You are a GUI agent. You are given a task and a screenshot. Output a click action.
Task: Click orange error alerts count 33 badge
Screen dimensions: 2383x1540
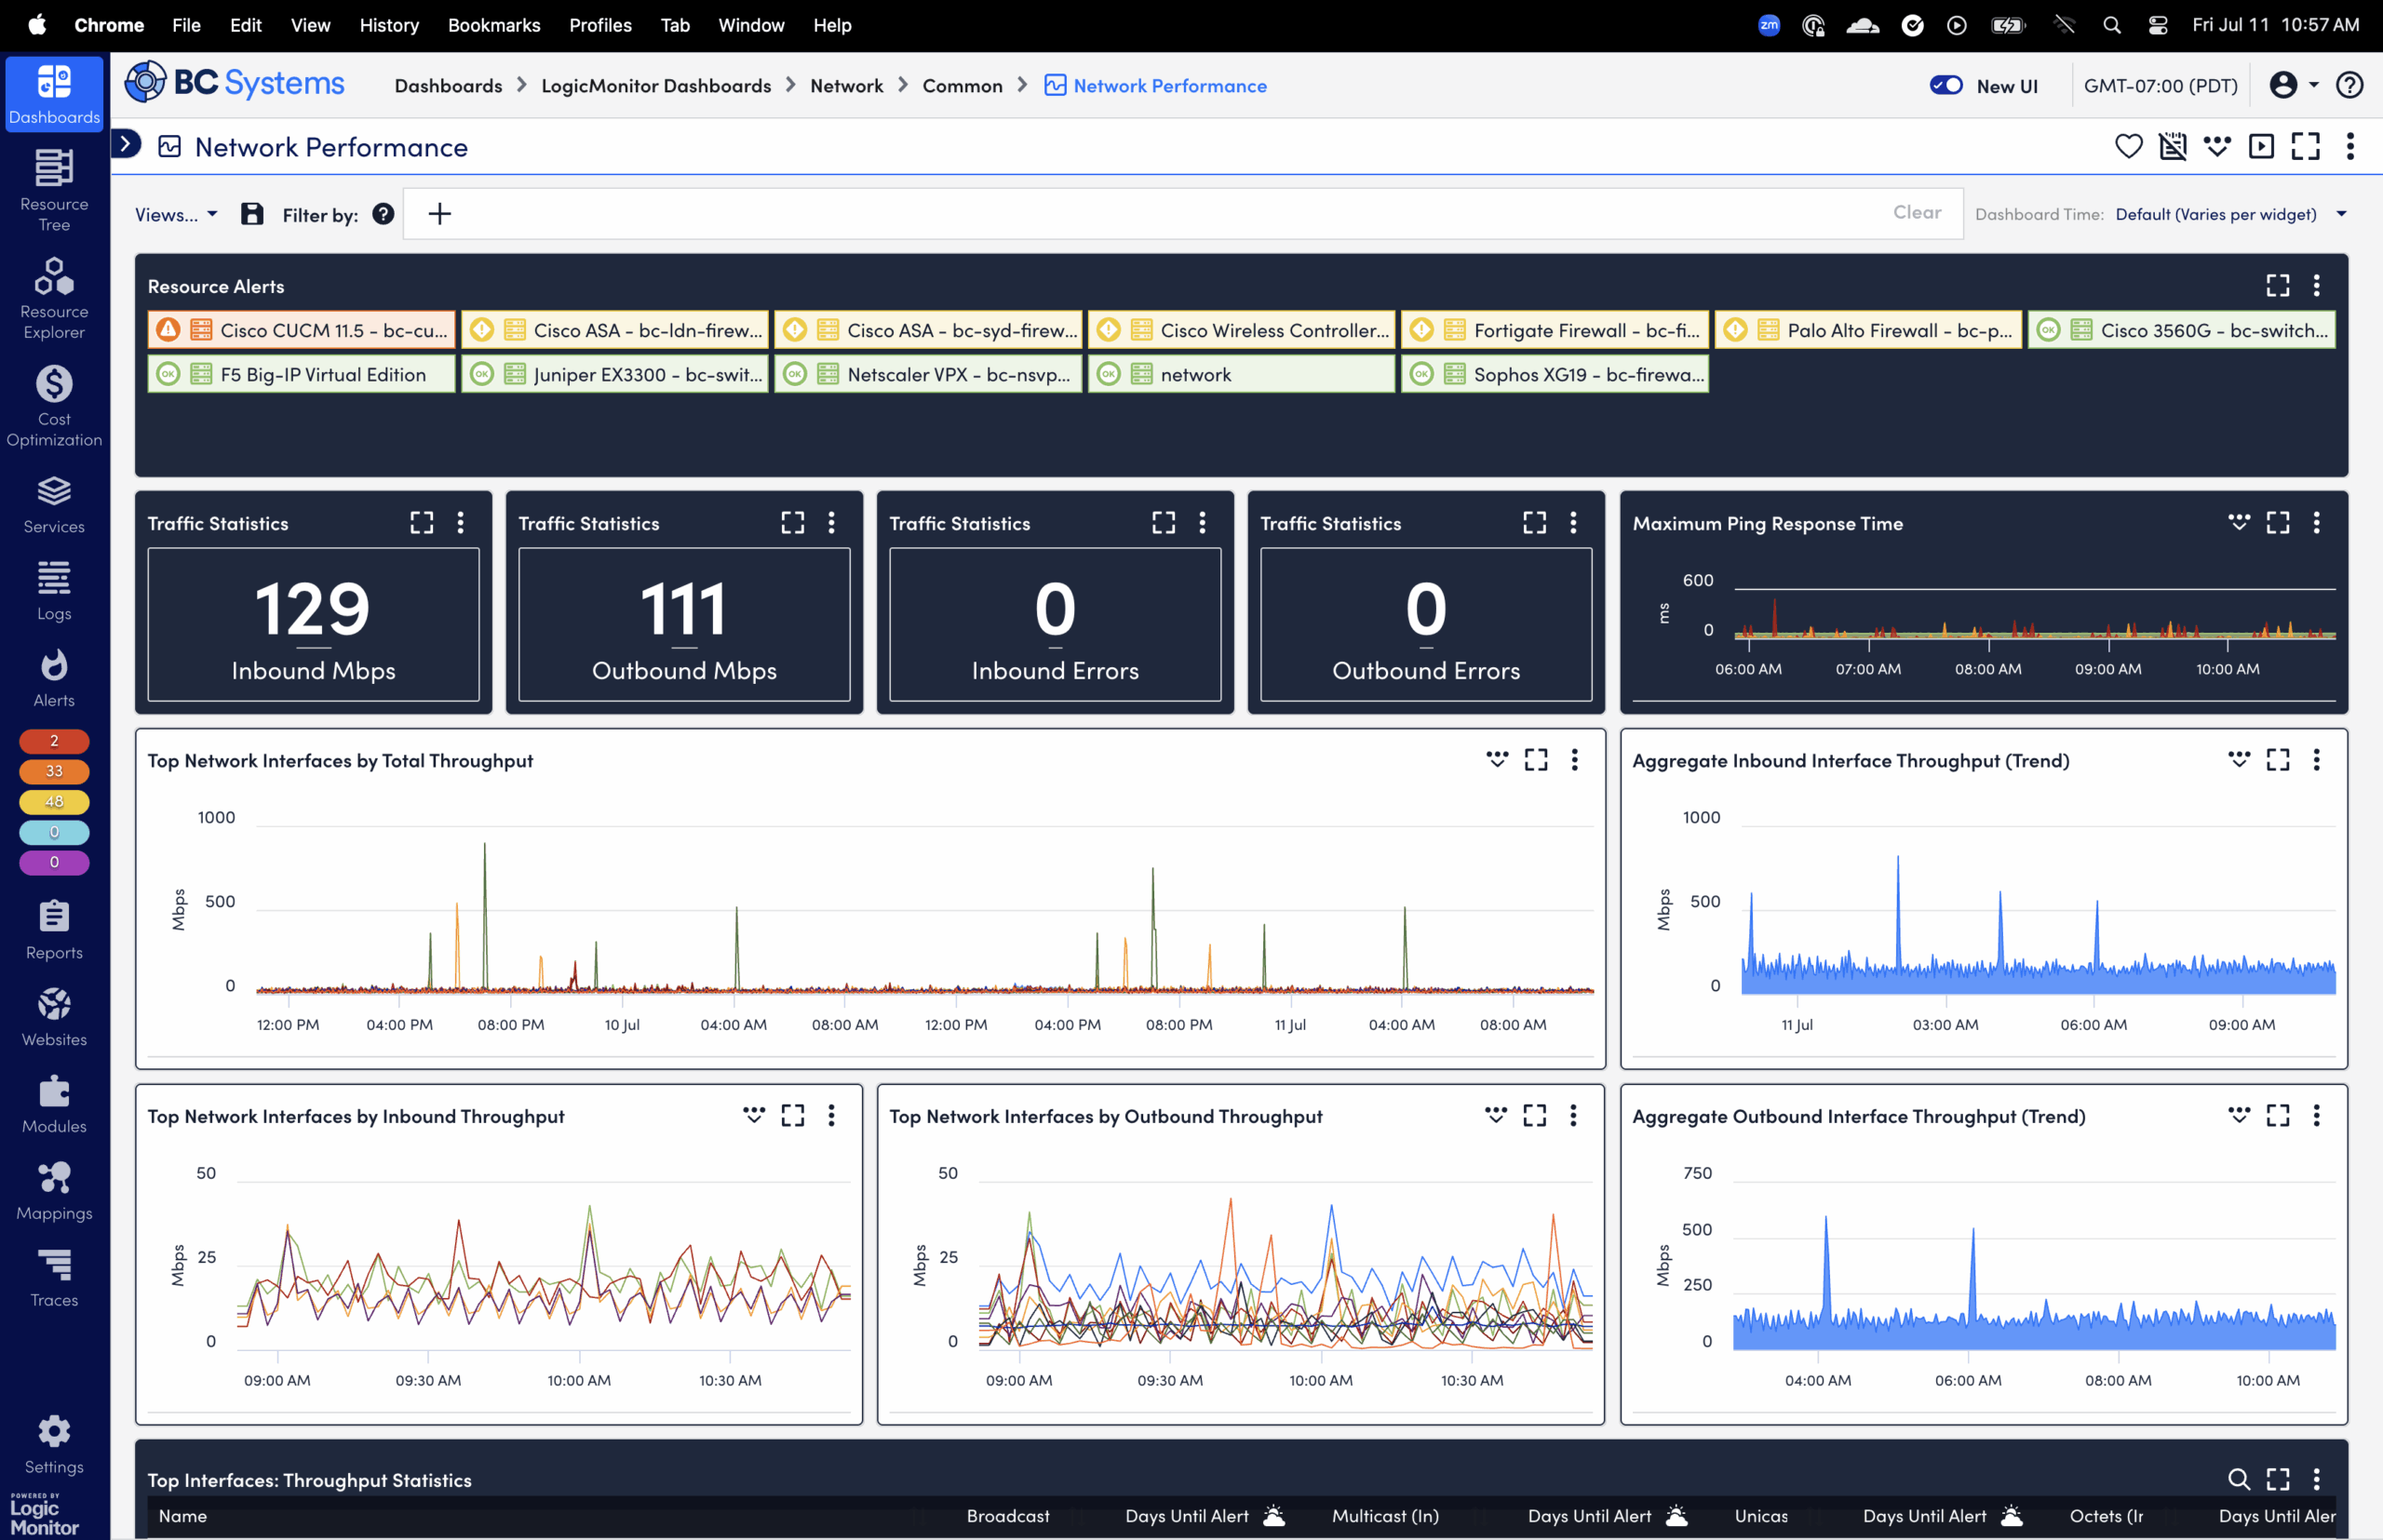point(54,771)
